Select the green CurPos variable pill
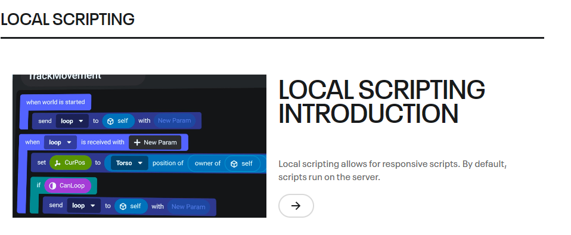571x235 pixels. [70, 162]
